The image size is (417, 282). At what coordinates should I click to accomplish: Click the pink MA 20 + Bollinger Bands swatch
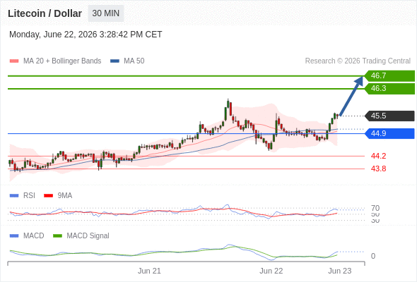[x=14, y=61]
